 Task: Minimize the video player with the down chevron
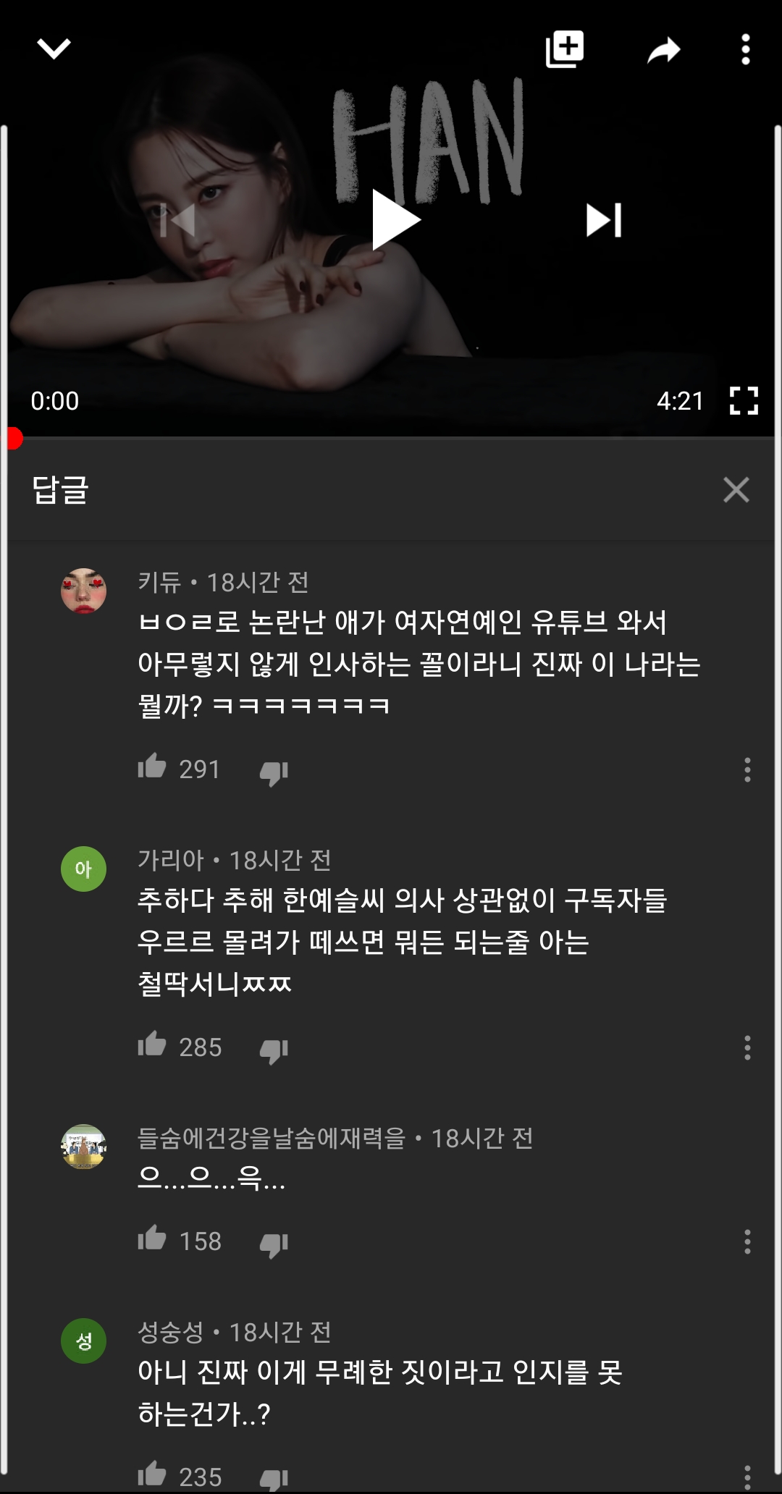coord(54,49)
